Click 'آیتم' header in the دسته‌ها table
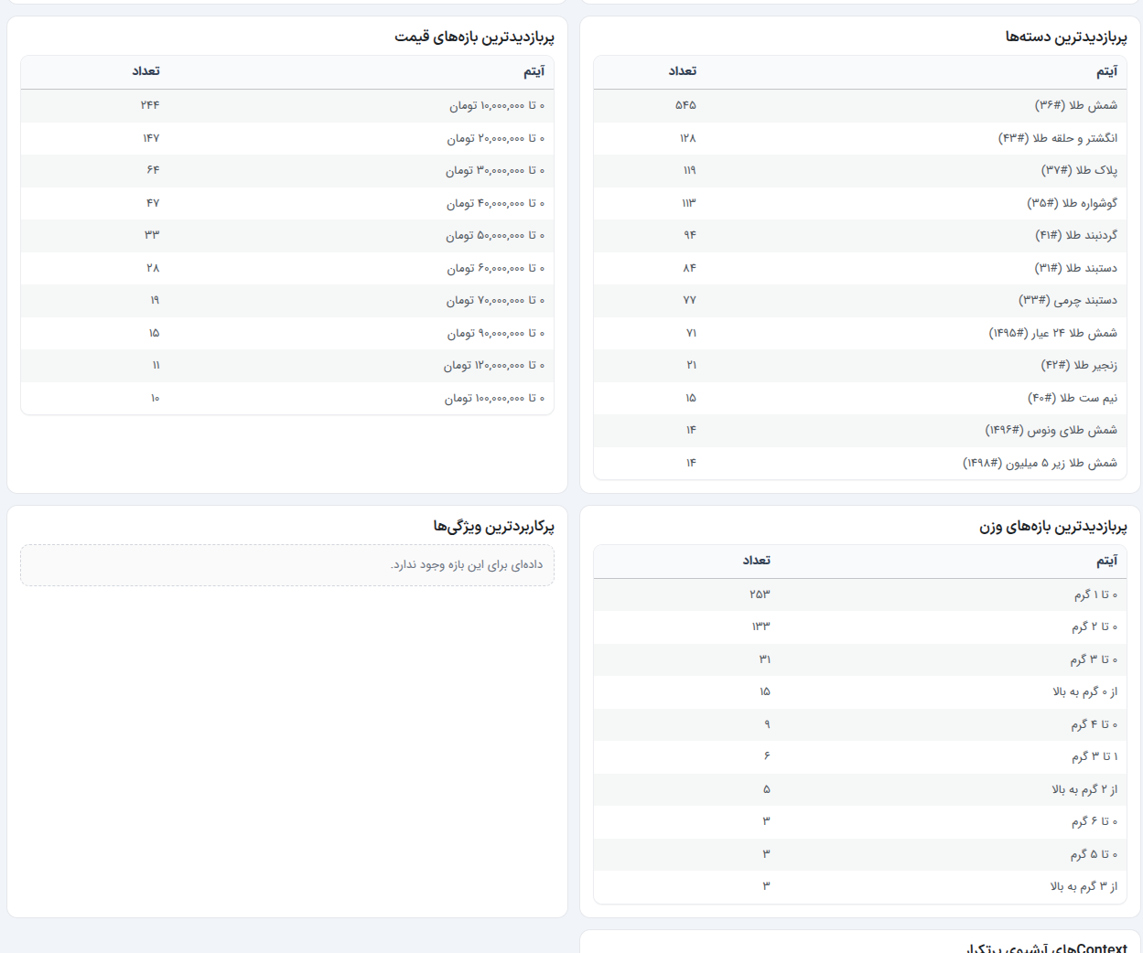Image resolution: width=1143 pixels, height=953 pixels. point(1107,71)
